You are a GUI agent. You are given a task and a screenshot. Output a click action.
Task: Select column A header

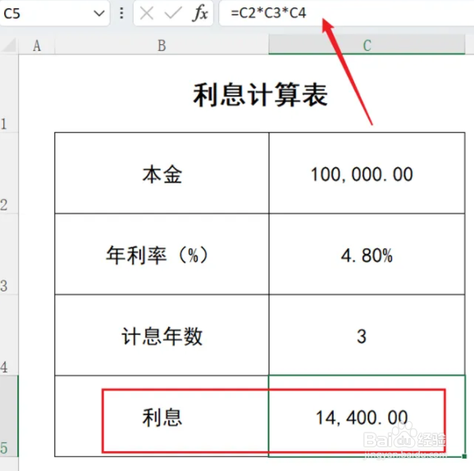point(37,45)
